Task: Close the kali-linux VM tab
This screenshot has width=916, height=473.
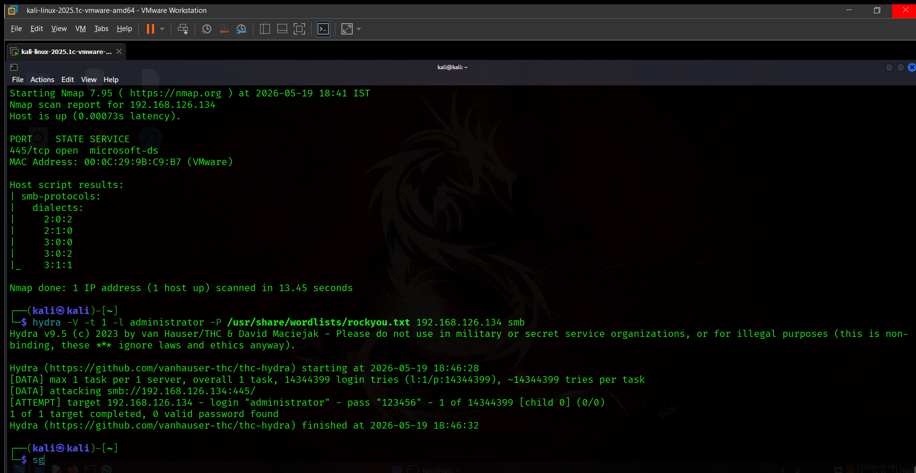Action: [x=119, y=52]
